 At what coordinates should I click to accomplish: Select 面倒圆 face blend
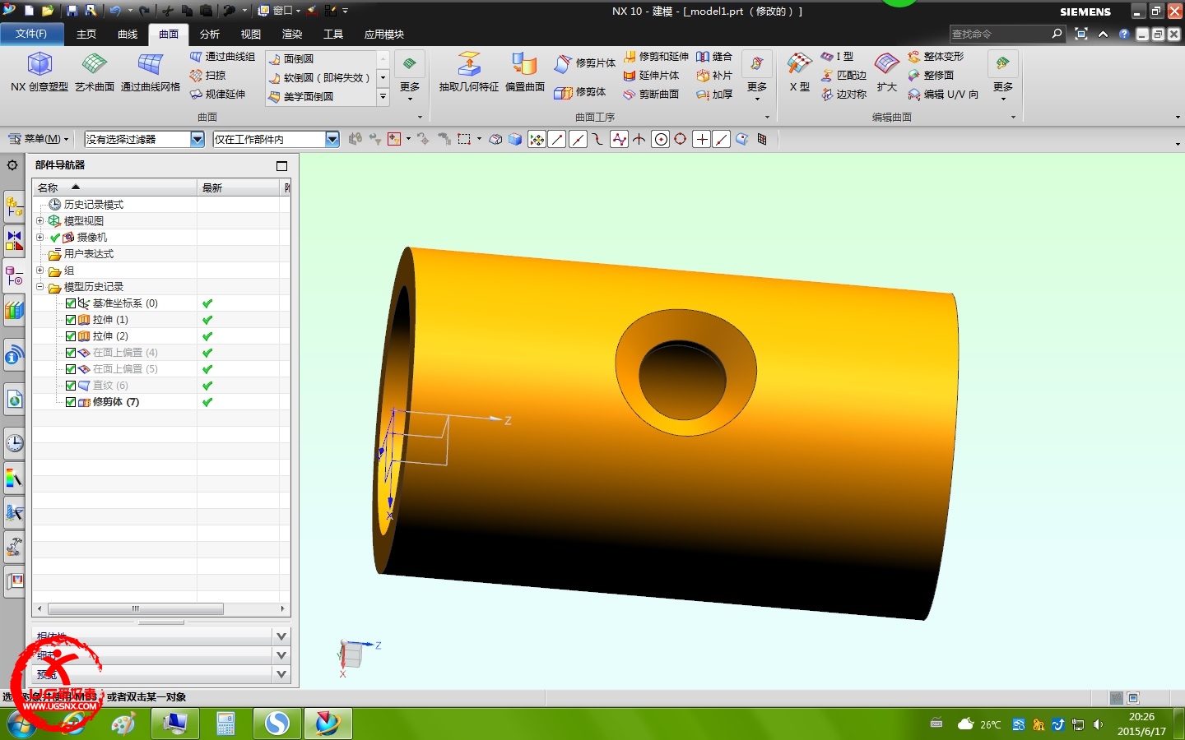pyautogui.click(x=290, y=59)
